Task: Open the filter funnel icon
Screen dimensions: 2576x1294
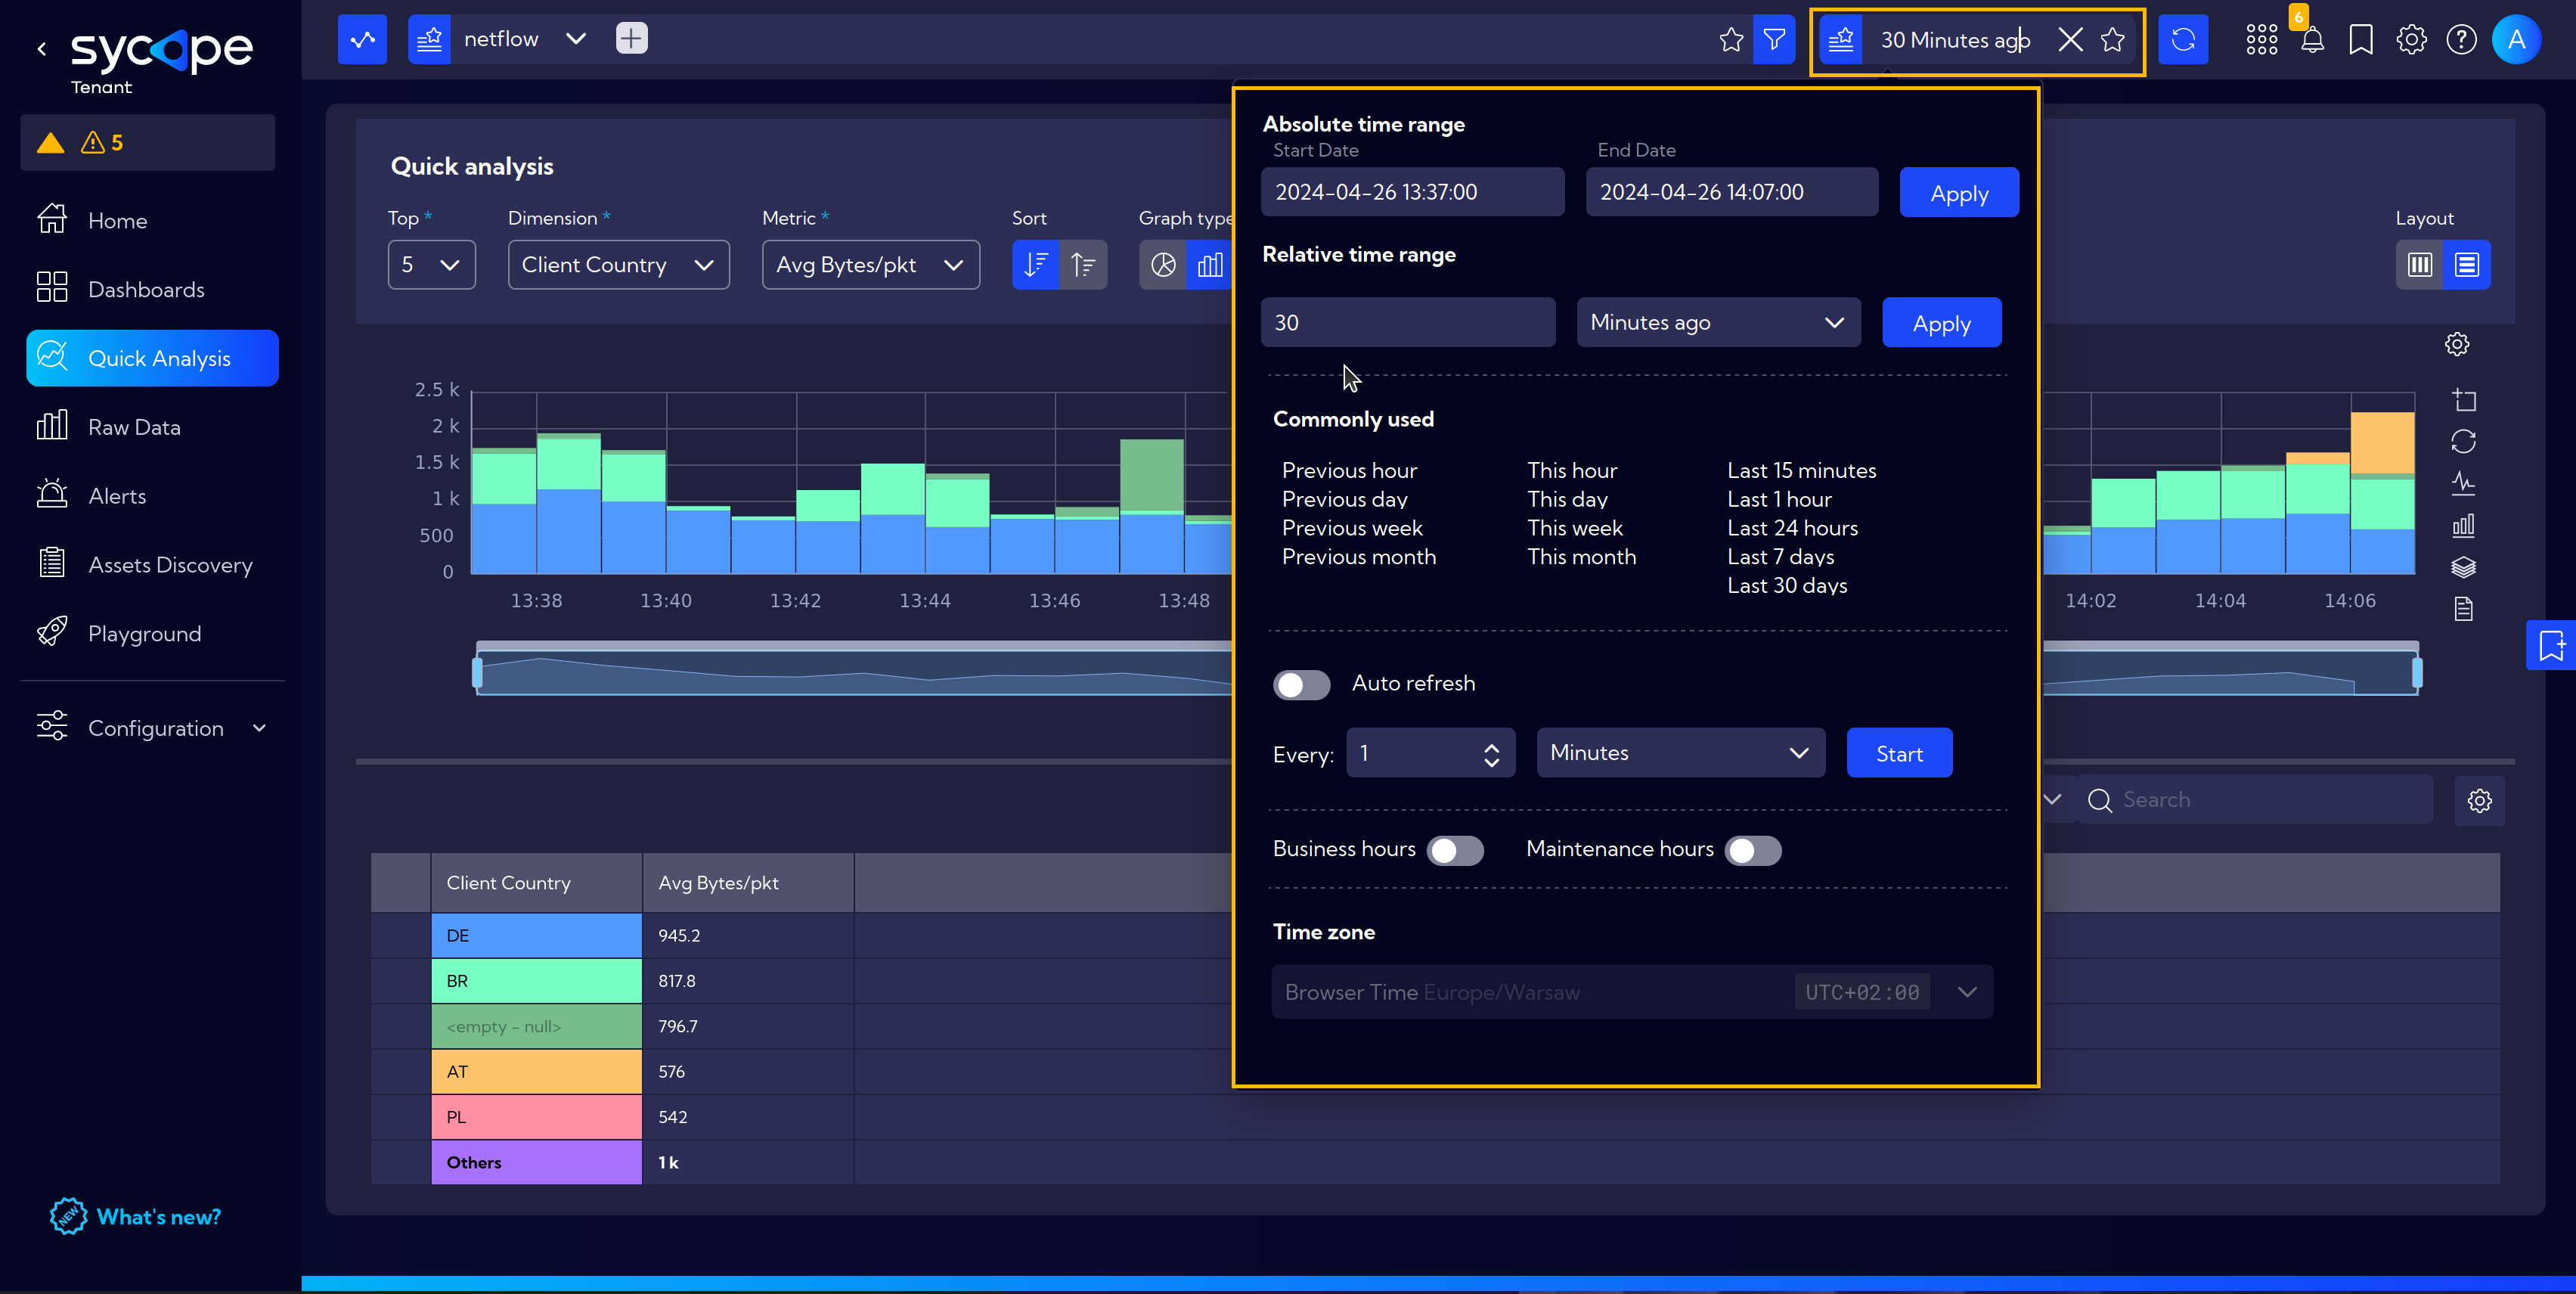Action: click(x=1774, y=40)
